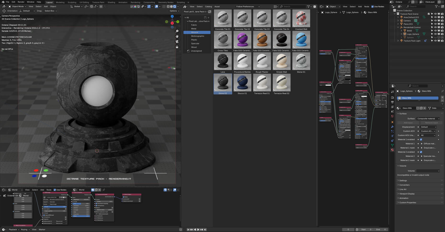Select the Cracked Wall material thumbnail

pos(301,20)
